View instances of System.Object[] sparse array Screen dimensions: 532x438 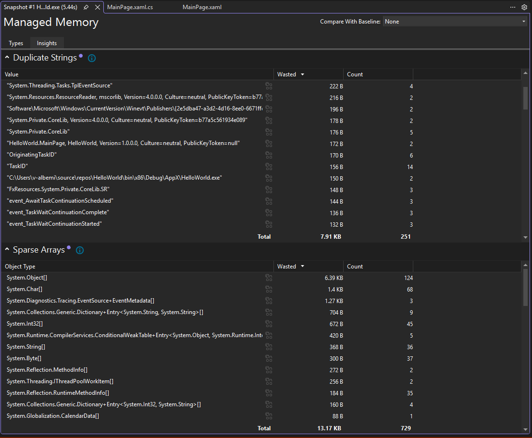pyautogui.click(x=269, y=278)
